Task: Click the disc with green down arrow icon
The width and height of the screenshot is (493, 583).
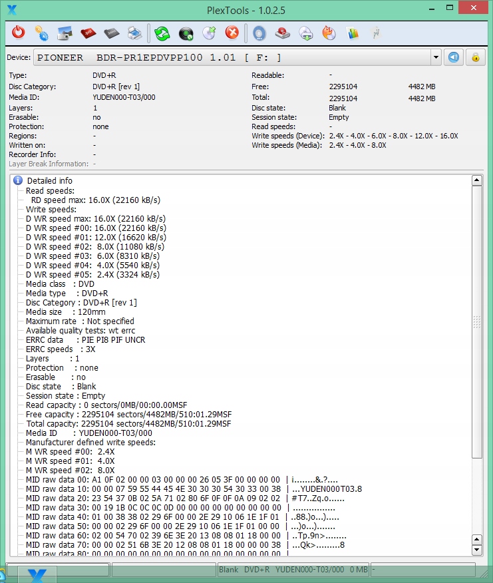Action: coord(306,34)
